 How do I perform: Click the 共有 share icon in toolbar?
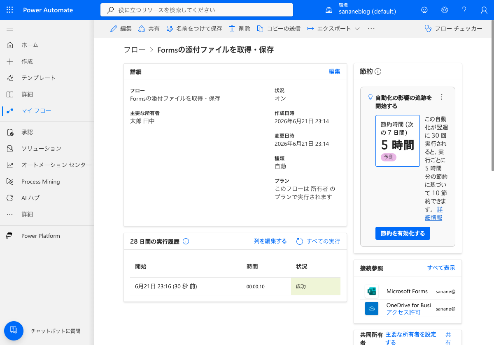tap(142, 29)
